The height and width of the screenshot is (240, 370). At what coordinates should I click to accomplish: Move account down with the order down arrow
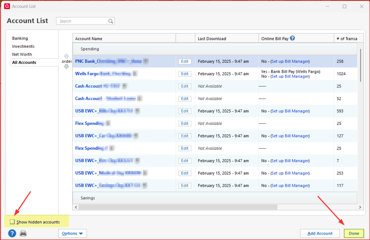pos(66,67)
